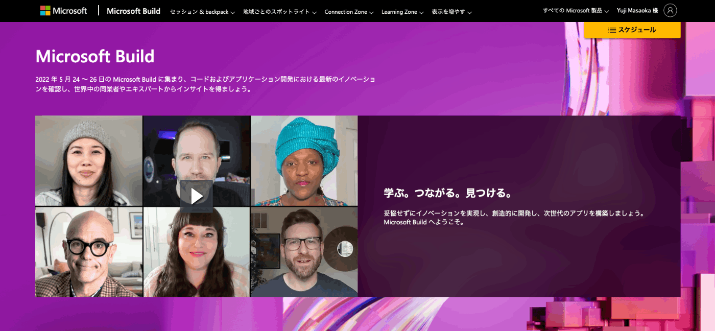Select the Microsoft Build page heading
The width and height of the screenshot is (715, 331).
[95, 56]
